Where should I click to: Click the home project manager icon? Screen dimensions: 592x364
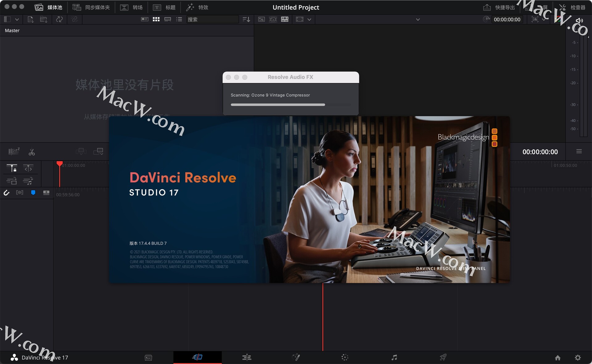[558, 358]
